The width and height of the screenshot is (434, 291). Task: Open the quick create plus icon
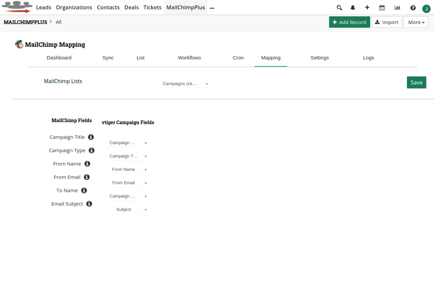tap(367, 7)
